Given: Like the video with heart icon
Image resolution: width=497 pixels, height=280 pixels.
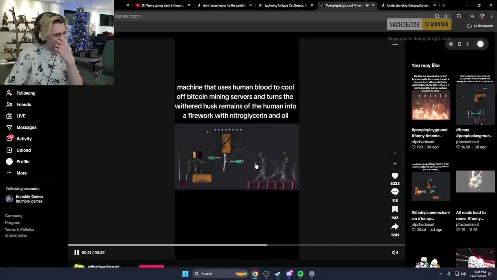Looking at the screenshot, I should tap(395, 176).
